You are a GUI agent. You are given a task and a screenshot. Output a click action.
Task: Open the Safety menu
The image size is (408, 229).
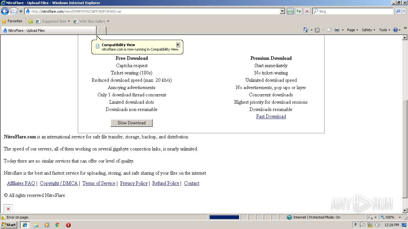tap(368, 30)
